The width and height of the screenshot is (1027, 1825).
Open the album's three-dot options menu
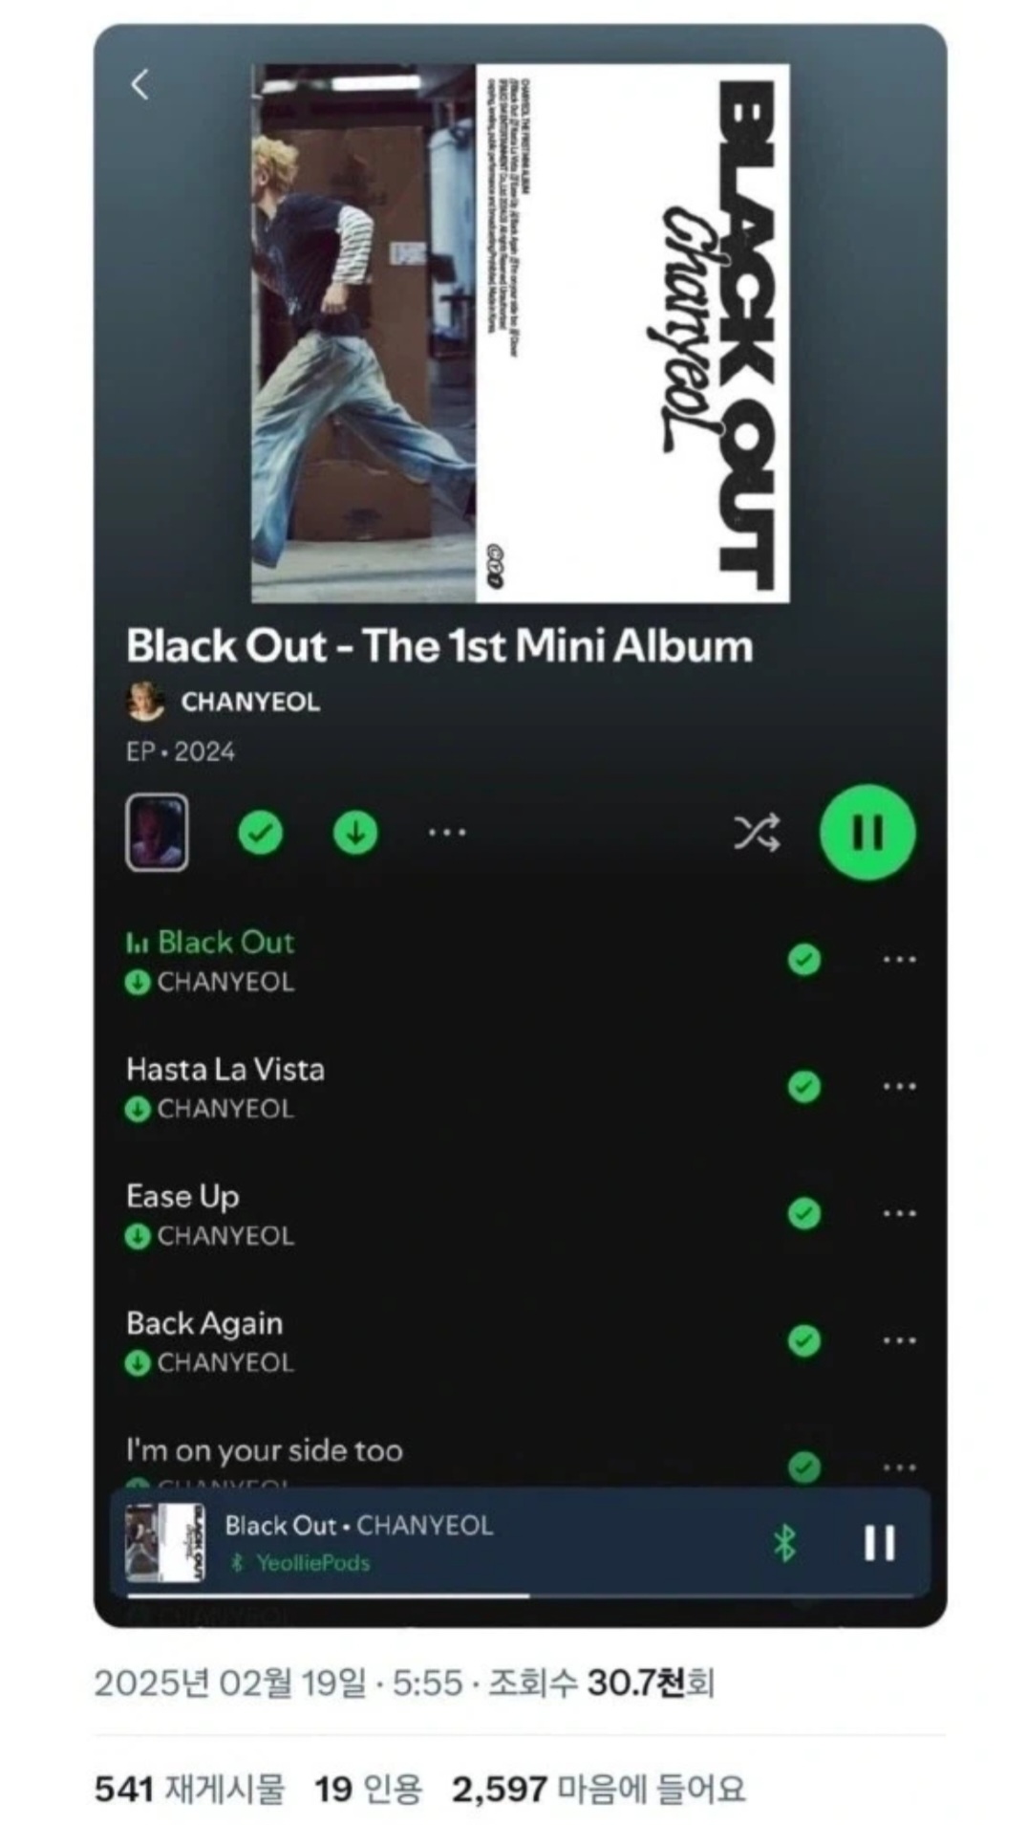pyautogui.click(x=447, y=833)
